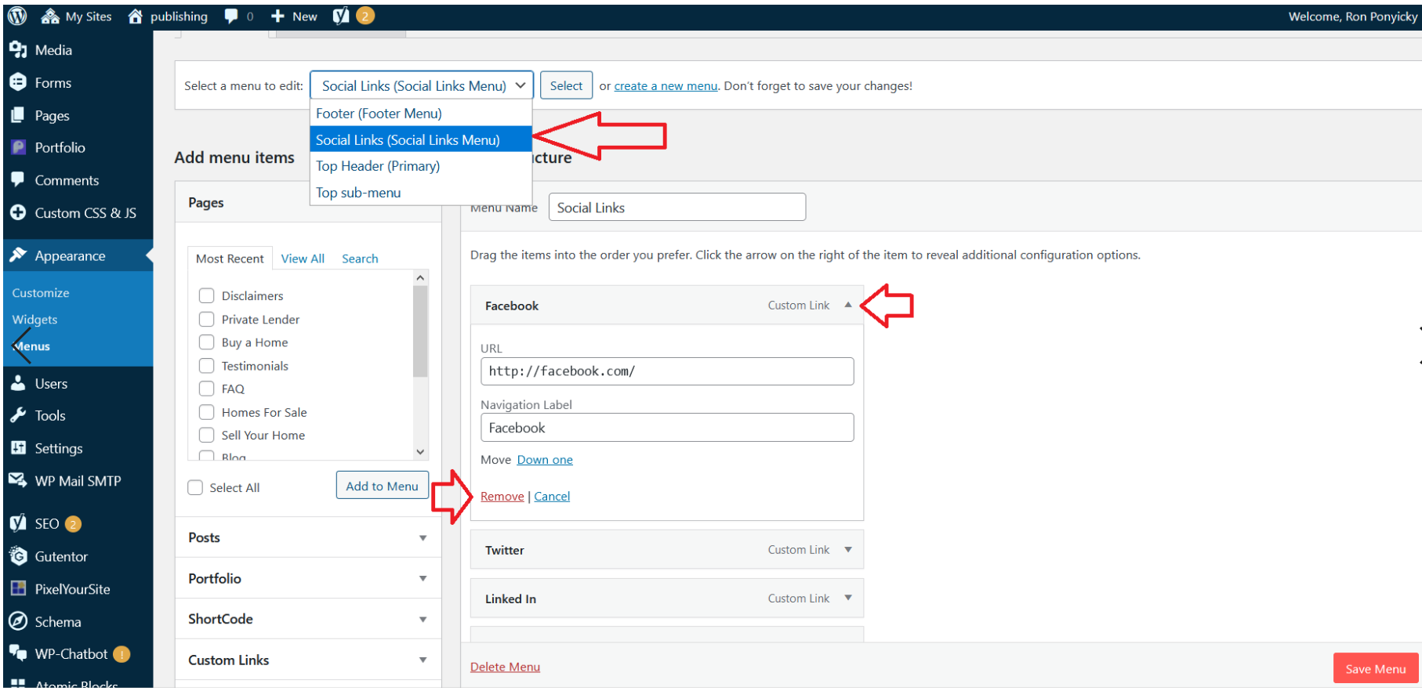Click the Users sidebar icon

(x=18, y=383)
